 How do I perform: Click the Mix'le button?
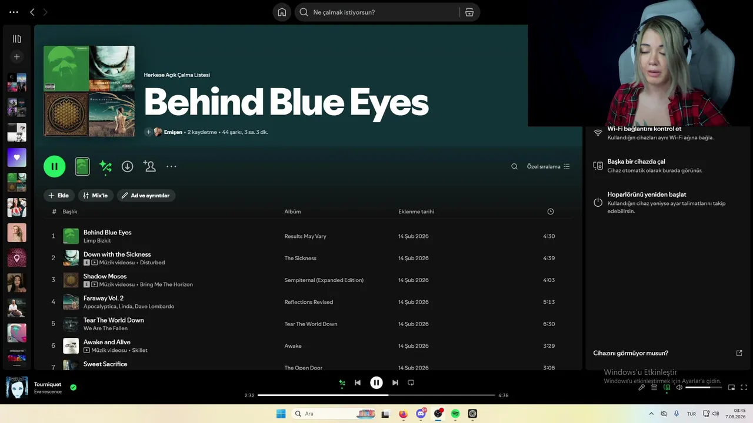click(x=95, y=196)
